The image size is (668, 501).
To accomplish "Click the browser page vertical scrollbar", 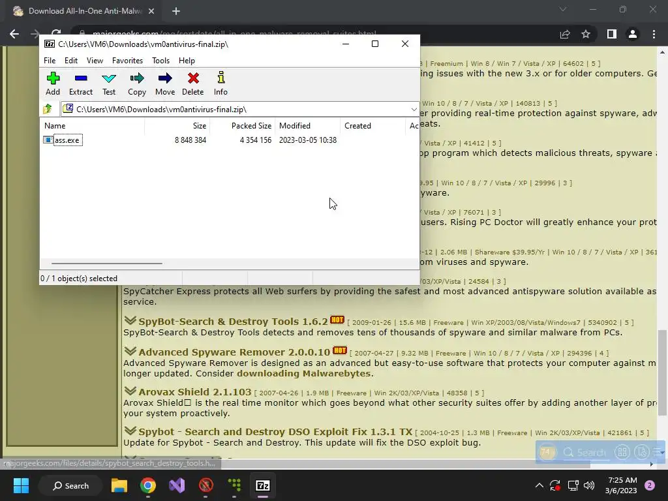I will pyautogui.click(x=662, y=372).
